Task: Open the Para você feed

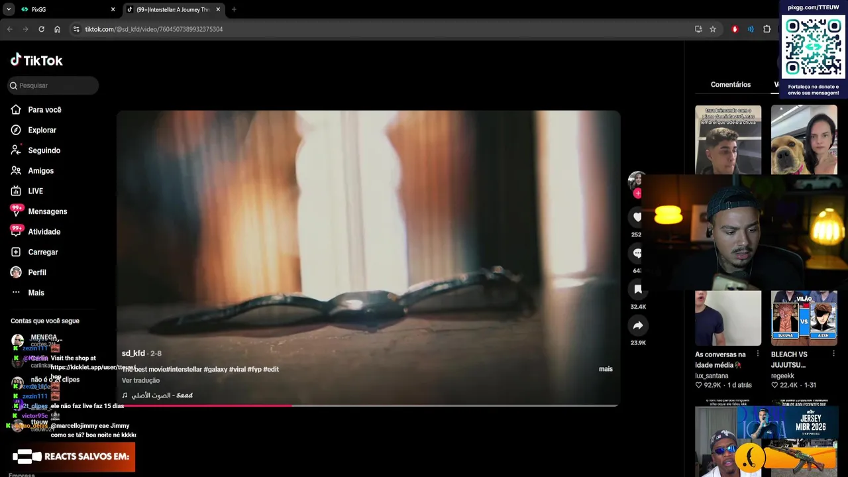Action: 44,110
